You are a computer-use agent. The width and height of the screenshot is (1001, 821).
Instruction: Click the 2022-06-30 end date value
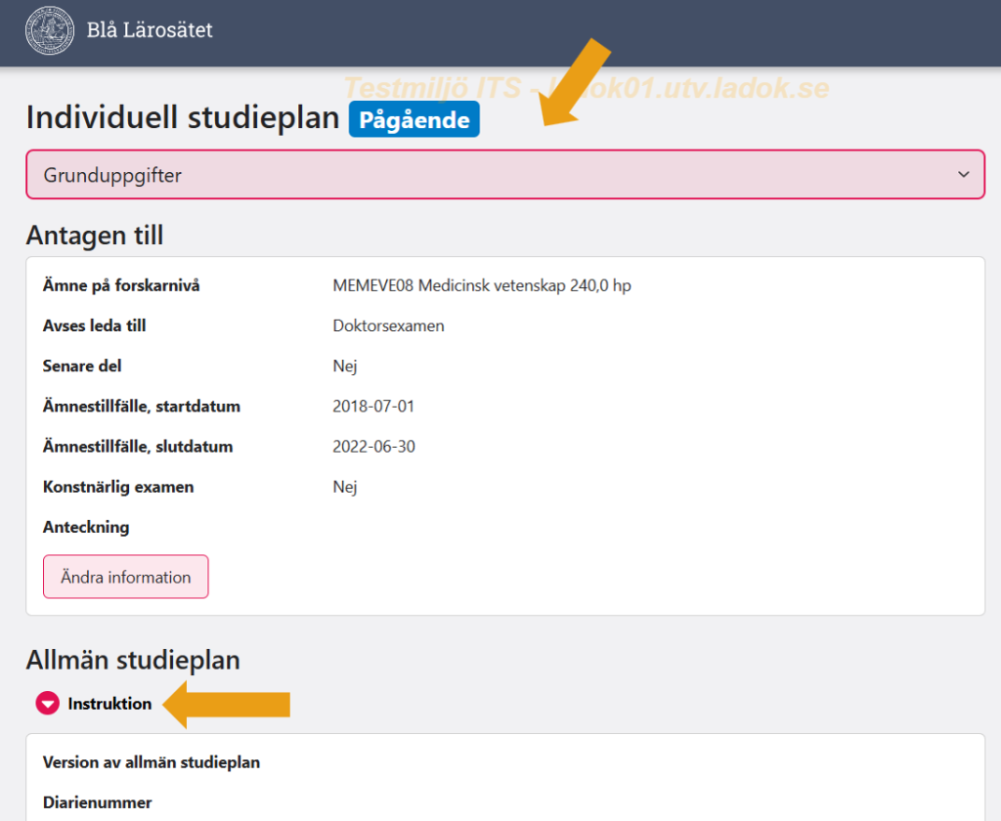pos(373,447)
